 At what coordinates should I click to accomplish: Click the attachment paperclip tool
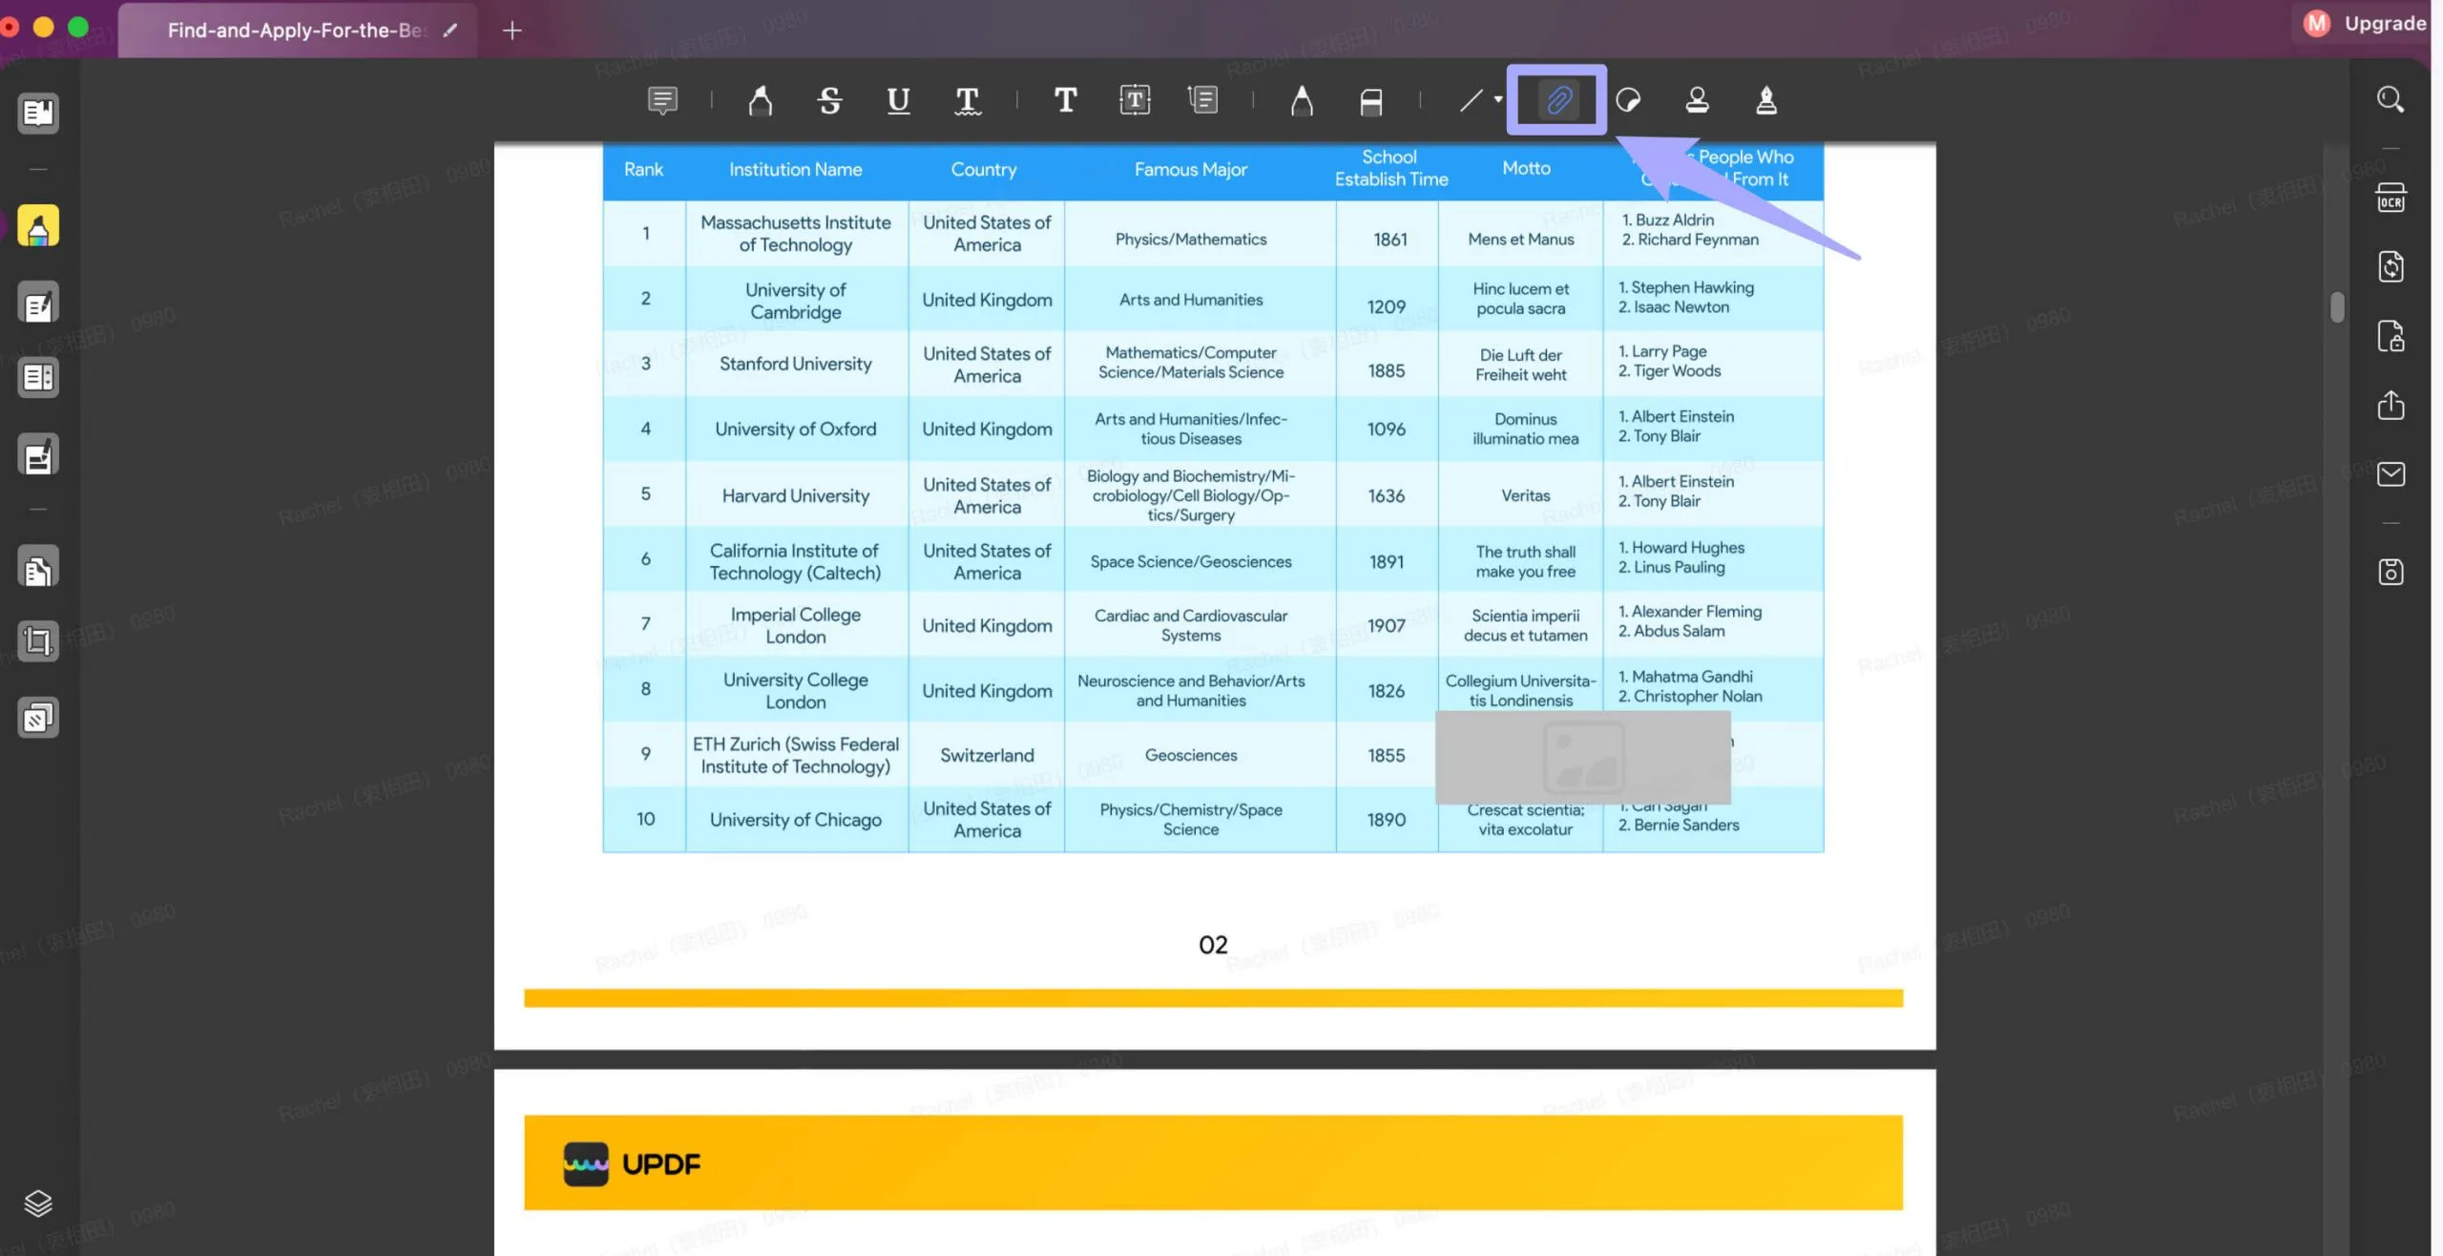click(1557, 100)
